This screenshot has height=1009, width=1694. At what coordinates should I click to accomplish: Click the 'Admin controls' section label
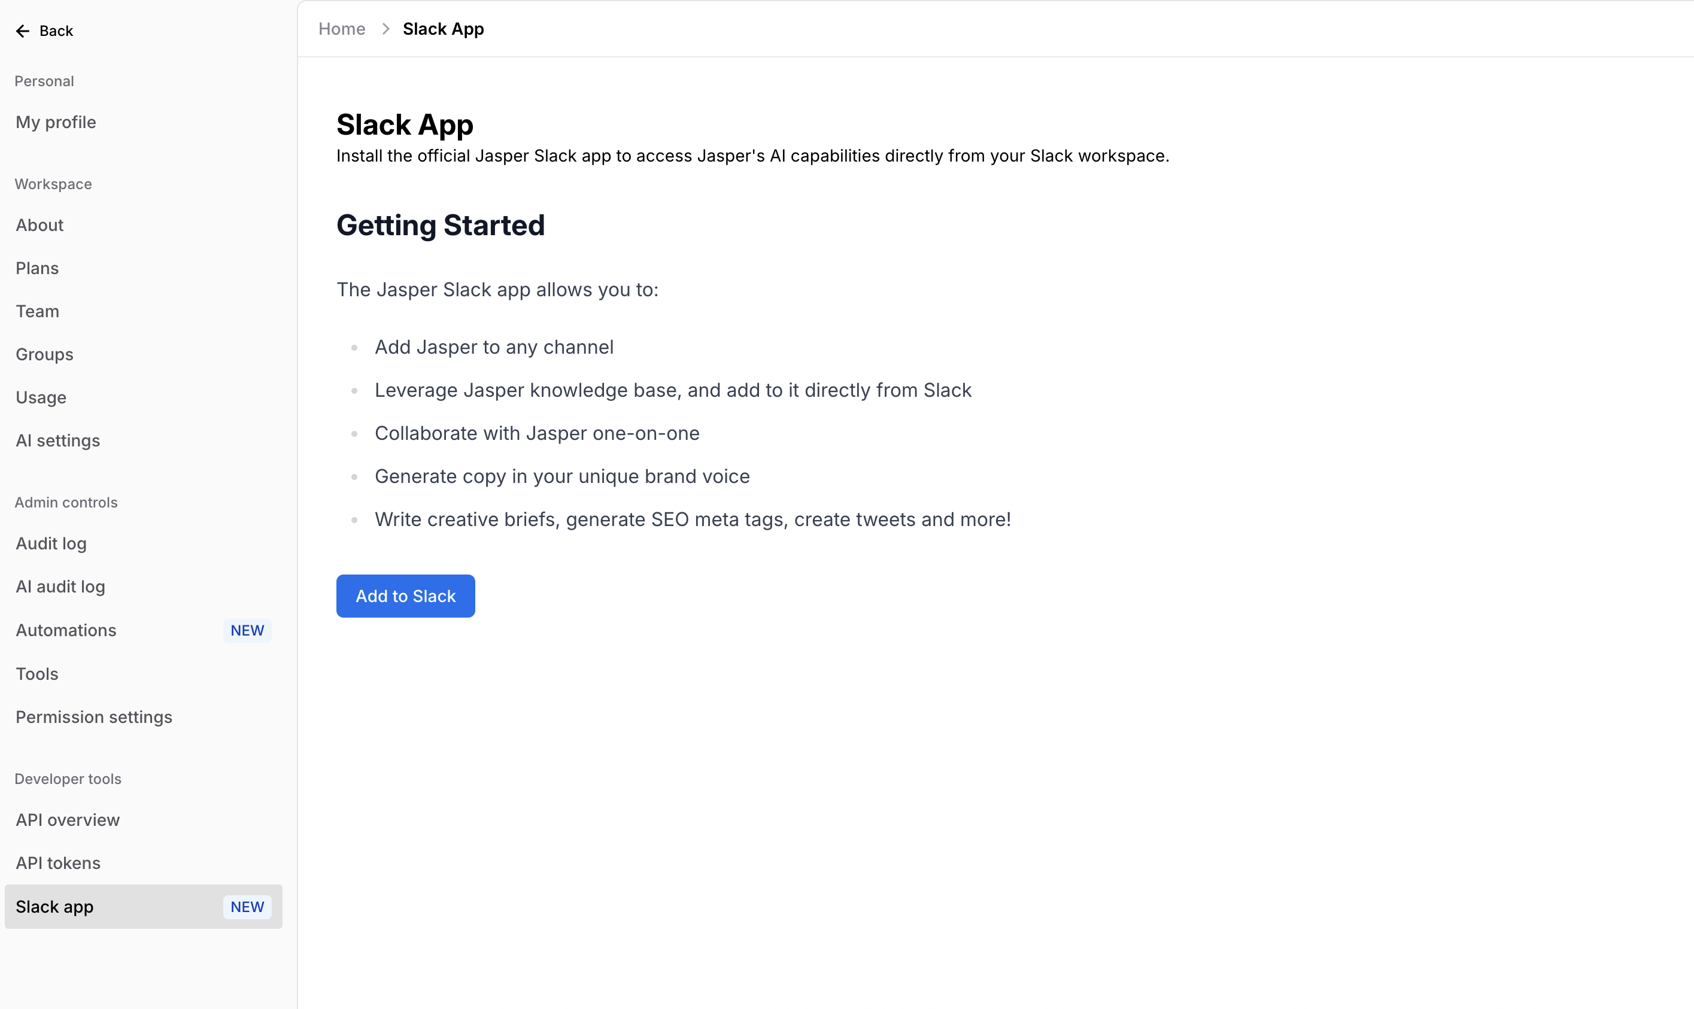[66, 503]
